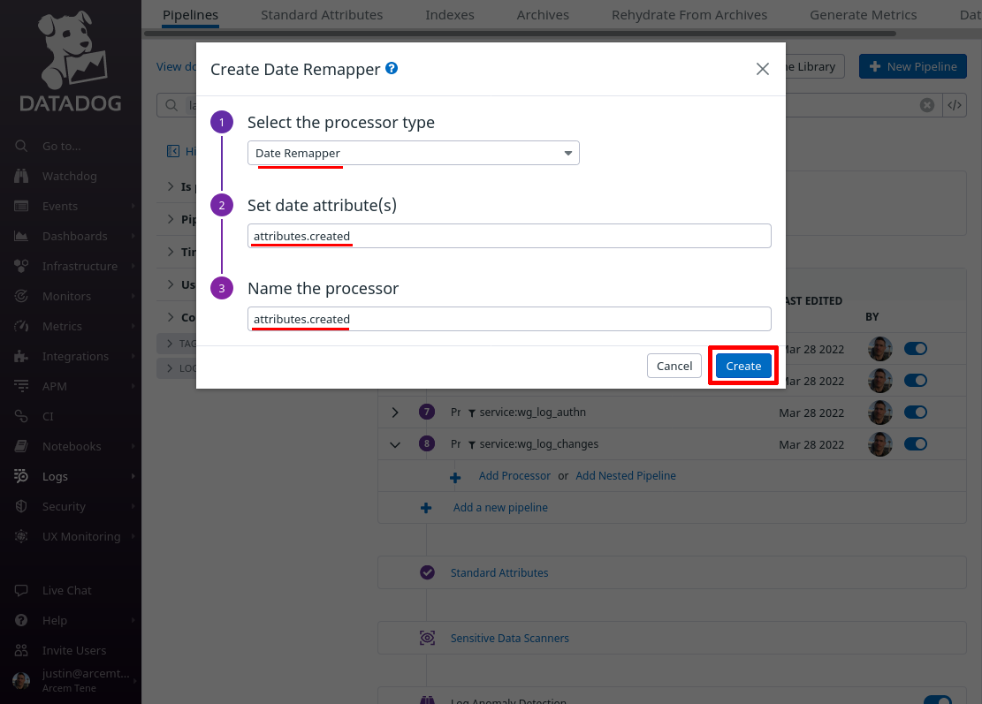The width and height of the screenshot is (982, 704).
Task: Open the Watchdog binoculars icon
Action: coord(21,176)
